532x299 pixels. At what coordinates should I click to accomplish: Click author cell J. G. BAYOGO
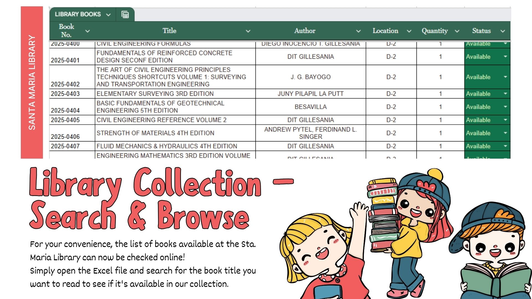click(x=311, y=77)
